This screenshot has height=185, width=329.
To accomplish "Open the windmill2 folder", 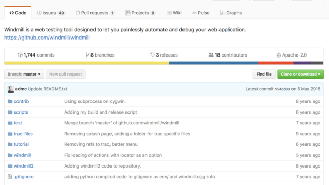I will [x=24, y=166].
